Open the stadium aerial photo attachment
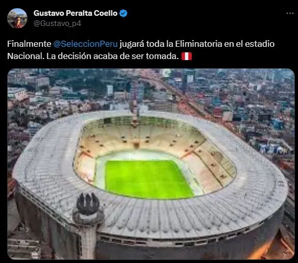 151,164
